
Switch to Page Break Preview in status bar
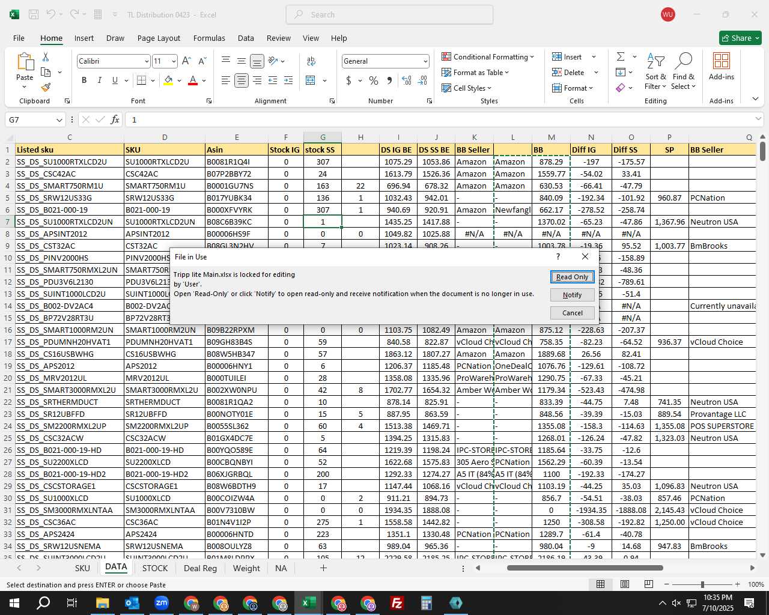point(648,584)
